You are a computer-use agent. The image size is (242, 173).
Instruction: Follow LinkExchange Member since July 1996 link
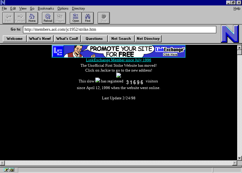tap(118, 60)
